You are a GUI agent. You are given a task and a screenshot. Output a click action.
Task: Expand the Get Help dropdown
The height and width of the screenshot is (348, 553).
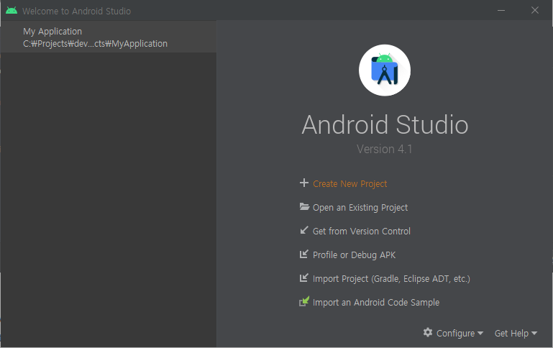pos(516,333)
